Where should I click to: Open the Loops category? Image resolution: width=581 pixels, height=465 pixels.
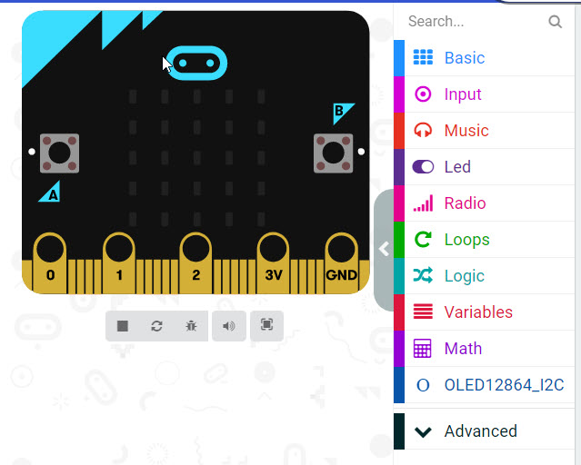tap(484, 240)
